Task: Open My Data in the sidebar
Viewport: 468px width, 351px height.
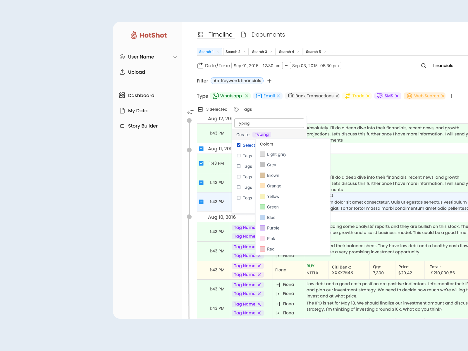Action: point(138,111)
